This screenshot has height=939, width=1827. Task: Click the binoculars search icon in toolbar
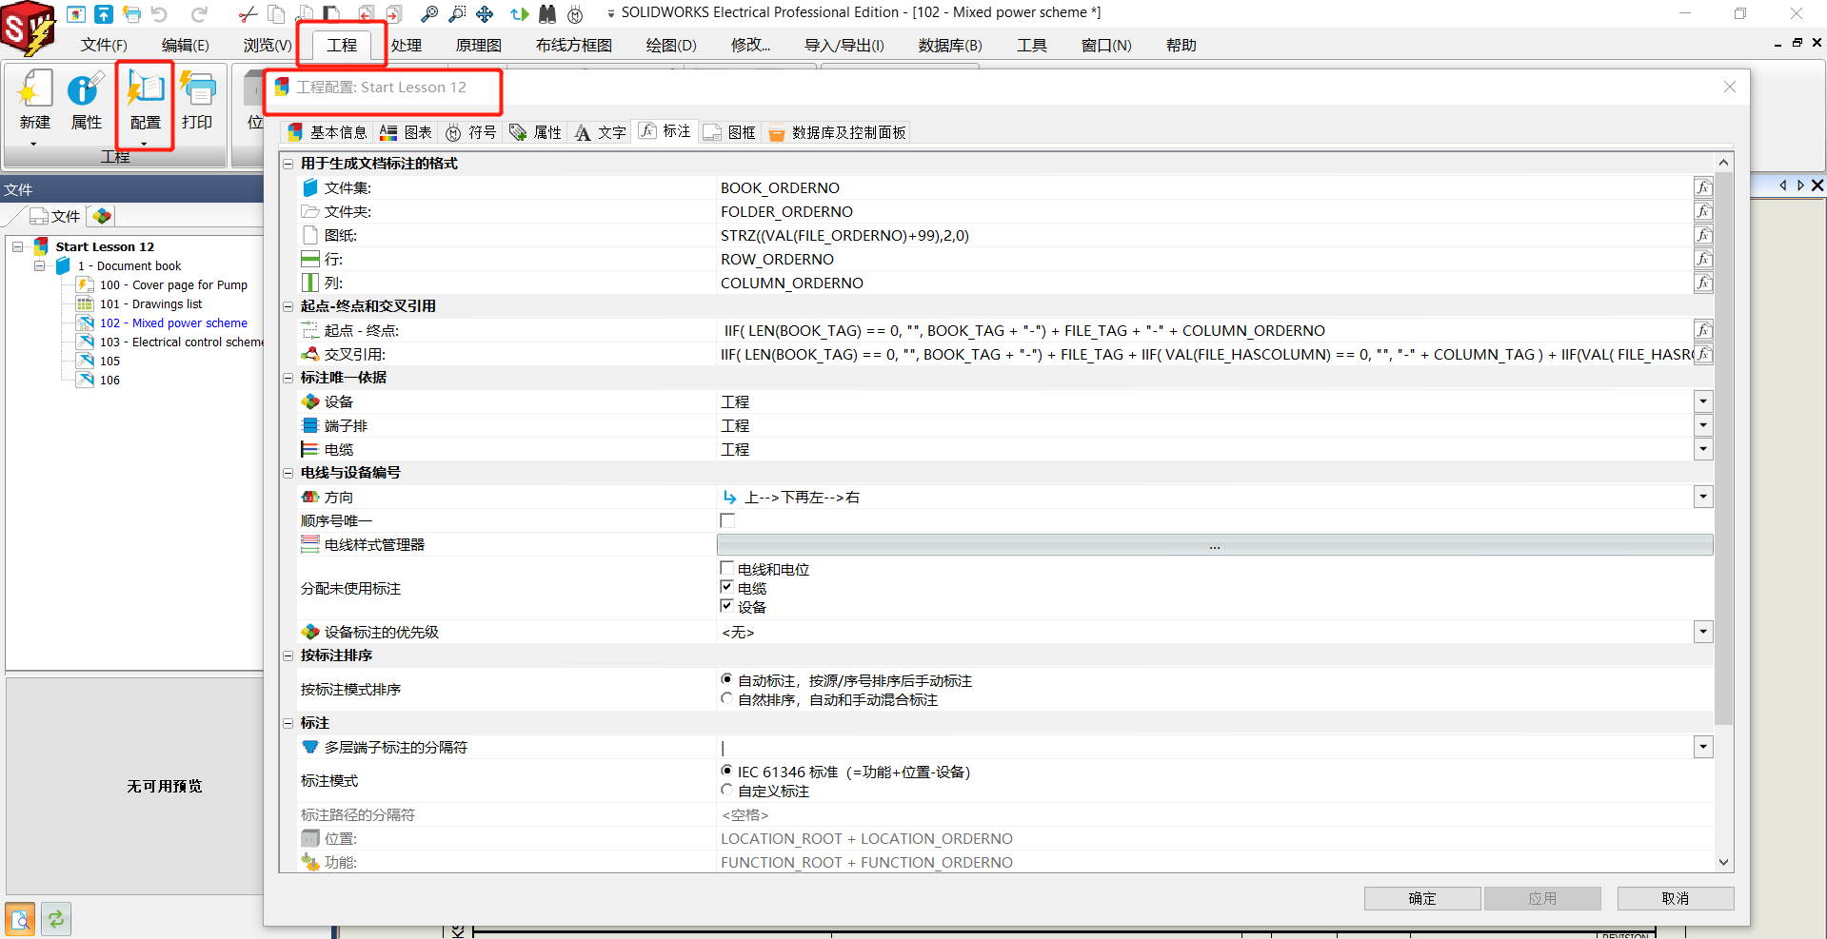pos(547,13)
